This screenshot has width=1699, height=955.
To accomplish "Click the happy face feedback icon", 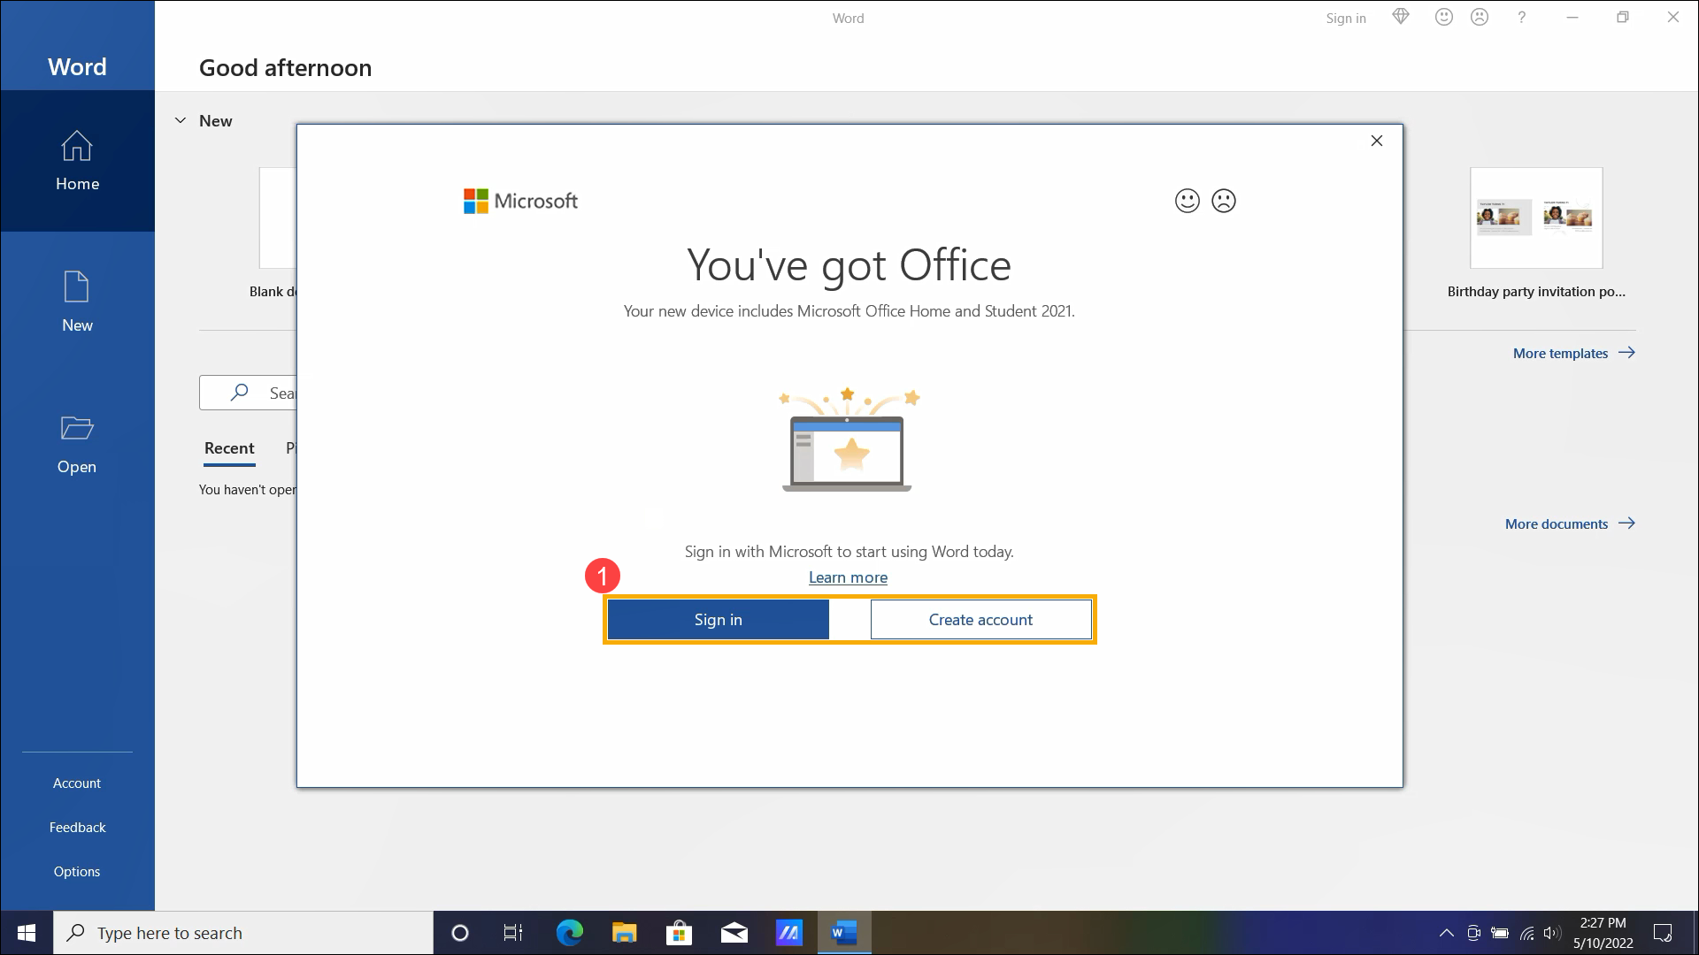I will pos(1187,201).
